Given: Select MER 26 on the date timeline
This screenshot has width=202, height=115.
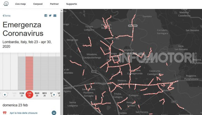Looking at the screenshot, I should pos(44,94).
